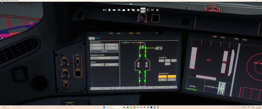The image size is (262, 109).
Task: Click the pushback down arrow button
Action: tap(168, 64)
